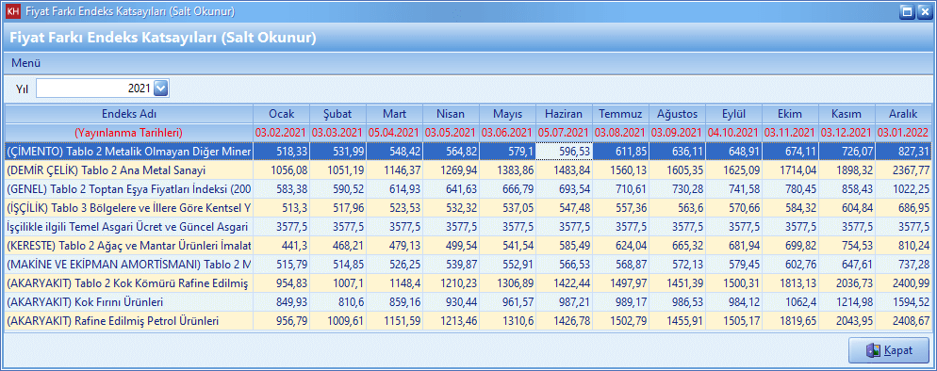The width and height of the screenshot is (937, 371).
Task: Click the Nisan column header
Action: [x=451, y=114]
